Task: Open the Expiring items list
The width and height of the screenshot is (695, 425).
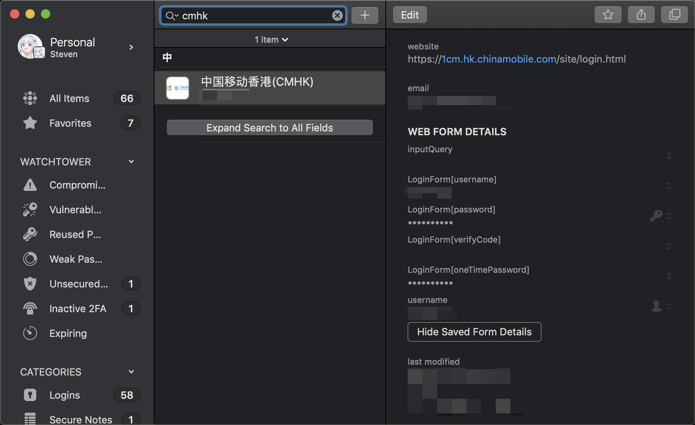Action: pos(68,333)
